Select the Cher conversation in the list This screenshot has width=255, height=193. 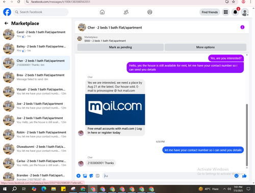pyautogui.click(x=36, y=63)
